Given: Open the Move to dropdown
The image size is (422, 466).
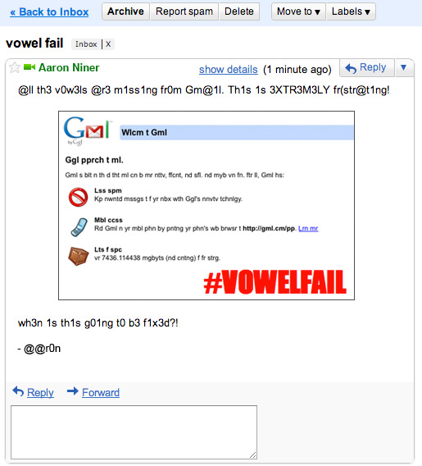Looking at the screenshot, I should (x=298, y=11).
